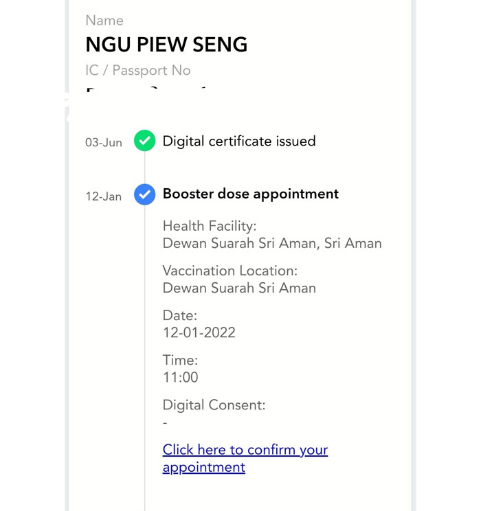Click the 03-Jun timeline date
481x511 pixels.
(x=104, y=143)
